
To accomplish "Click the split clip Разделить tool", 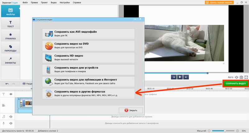I will [x=27, y=84].
